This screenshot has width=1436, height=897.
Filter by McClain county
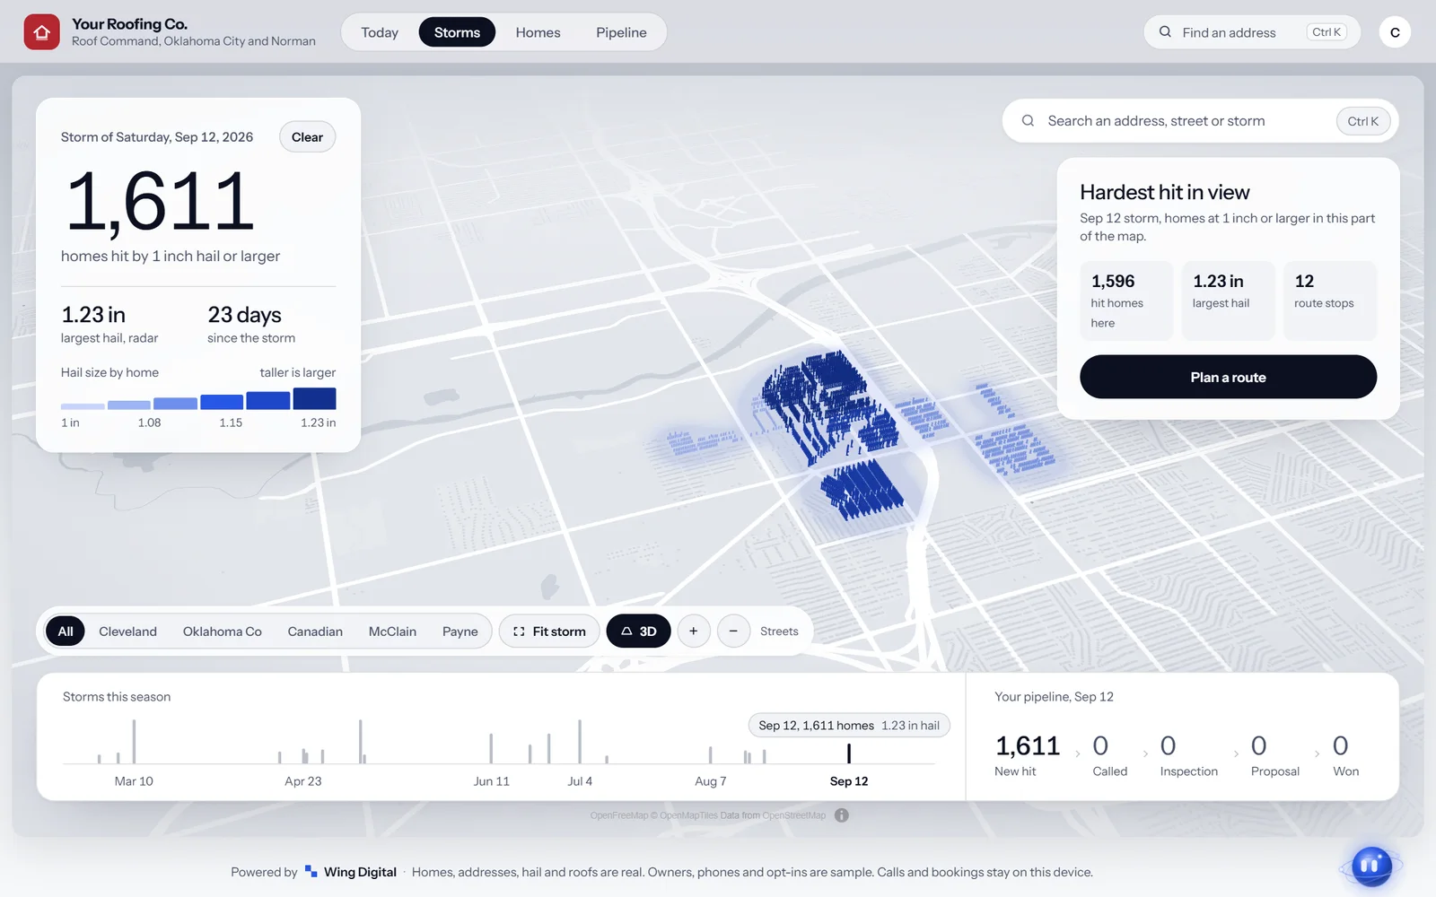click(x=392, y=631)
